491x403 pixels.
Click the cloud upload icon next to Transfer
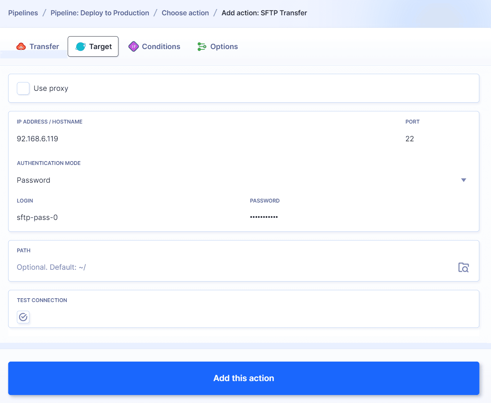pyautogui.click(x=21, y=46)
